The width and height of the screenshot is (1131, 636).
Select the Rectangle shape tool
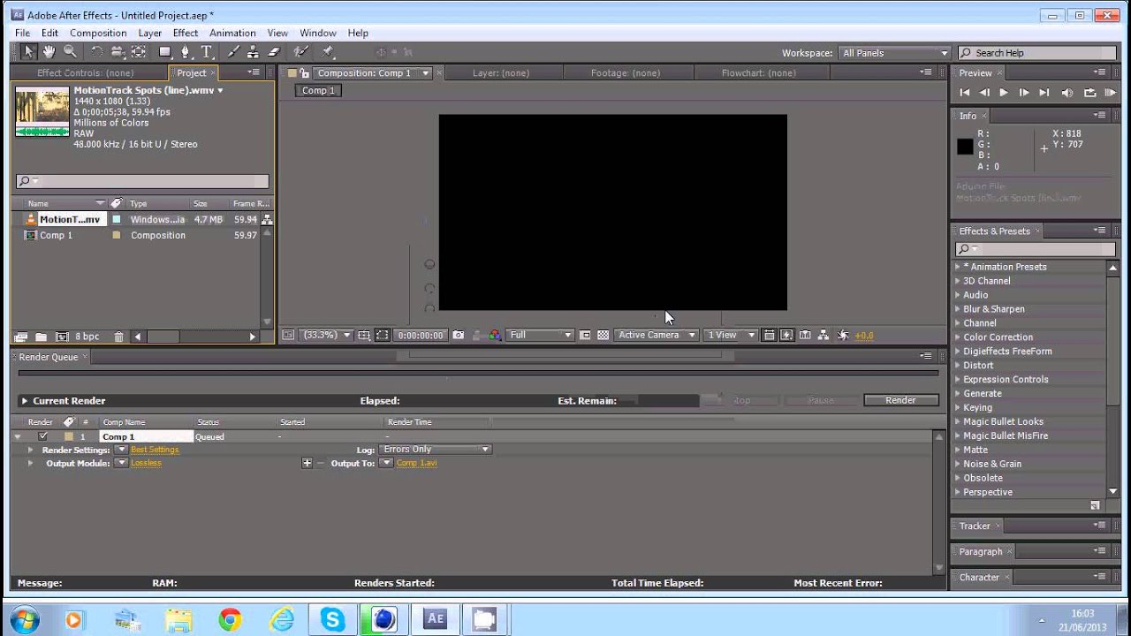(165, 52)
